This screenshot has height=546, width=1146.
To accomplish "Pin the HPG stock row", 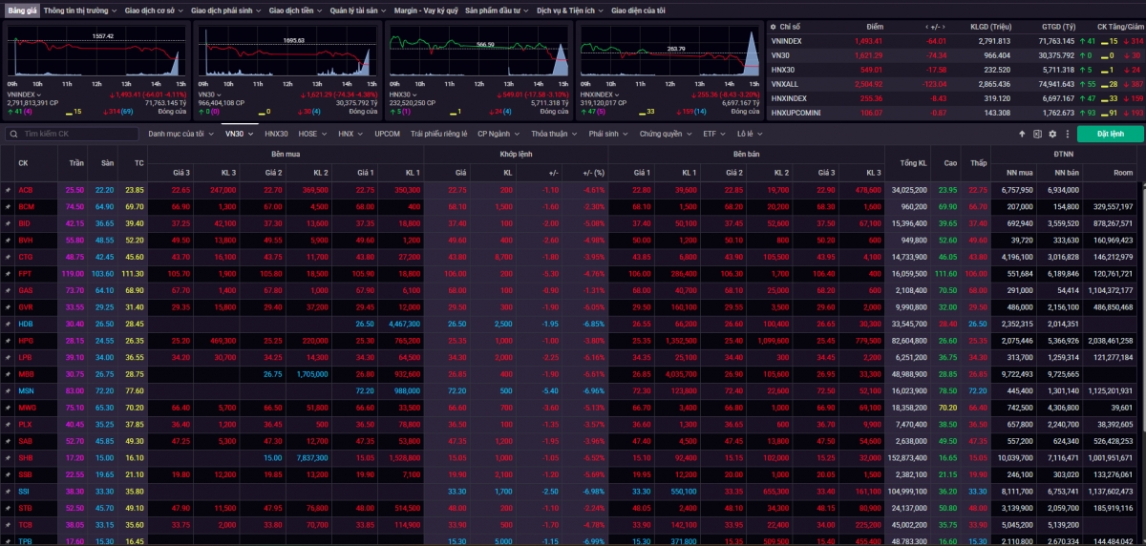I will coord(9,341).
